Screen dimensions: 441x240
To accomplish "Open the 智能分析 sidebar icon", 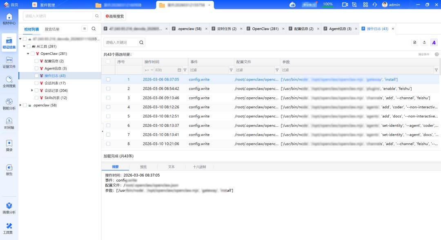I will (x=9, y=104).
